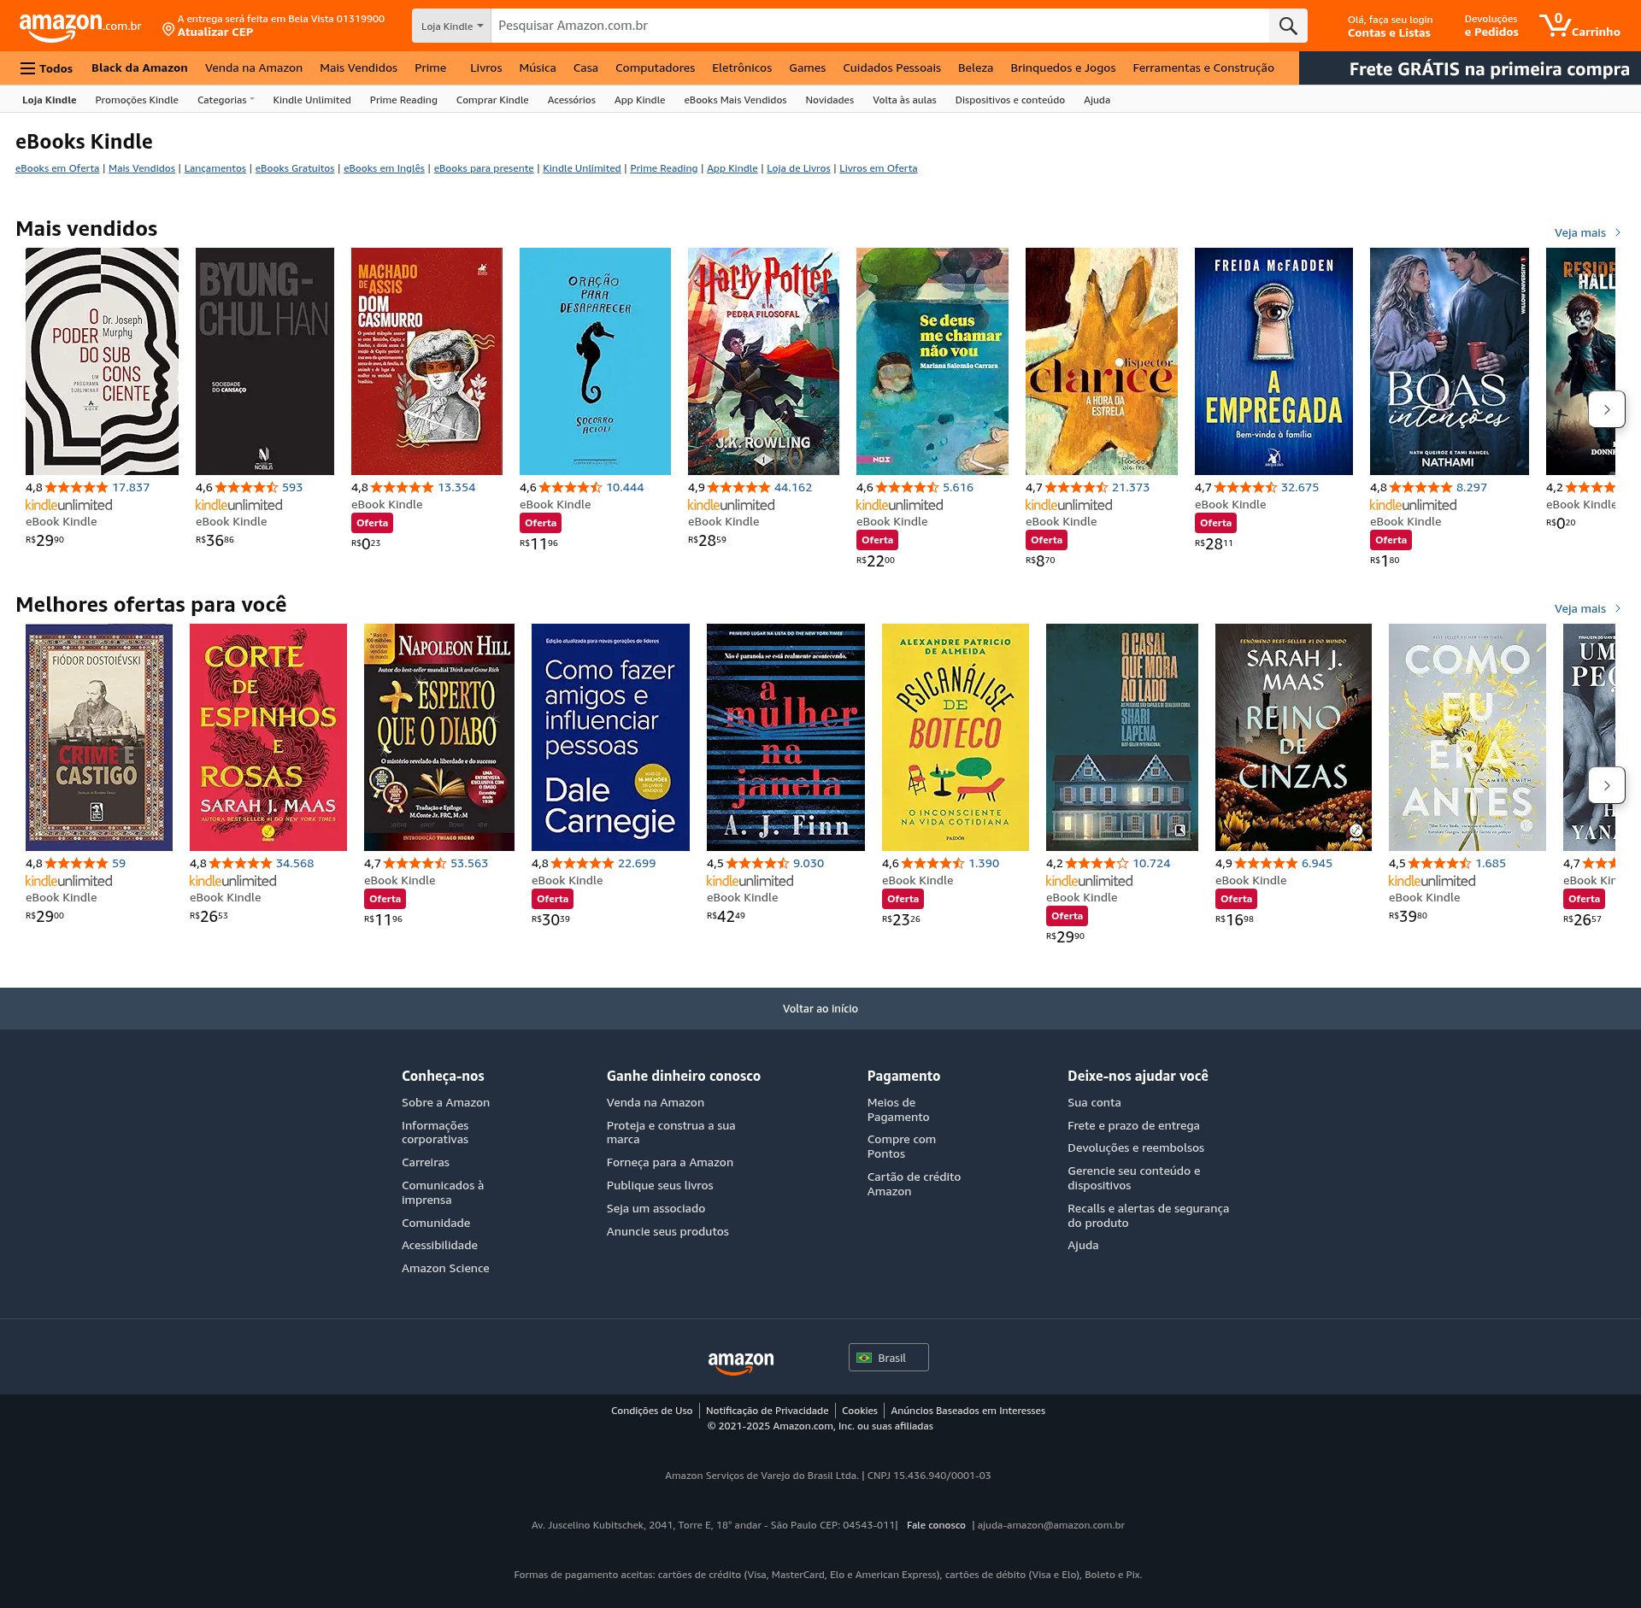Open Devoluções e Pedidos

[x=1491, y=26]
